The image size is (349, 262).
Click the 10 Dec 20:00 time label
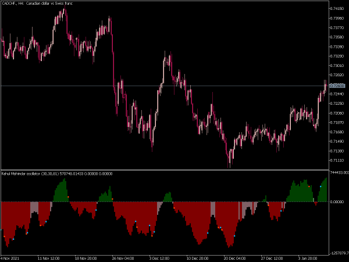click(198, 259)
